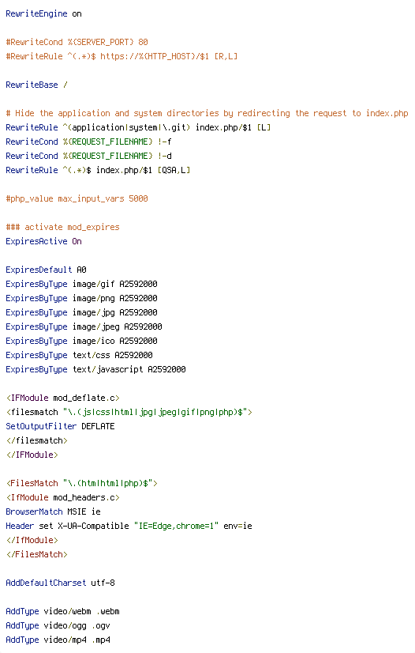Click the AddDefaultCharset utf-8 directive

point(60,583)
